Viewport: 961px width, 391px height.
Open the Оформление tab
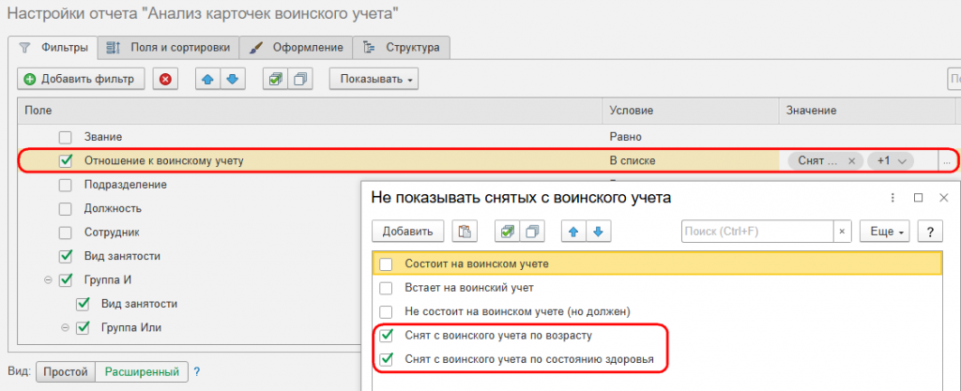[x=296, y=47]
